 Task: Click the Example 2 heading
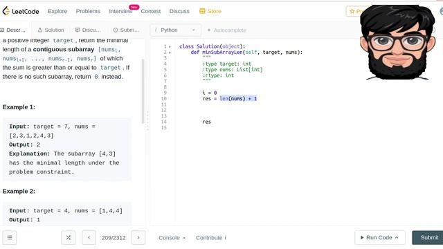[x=19, y=192]
